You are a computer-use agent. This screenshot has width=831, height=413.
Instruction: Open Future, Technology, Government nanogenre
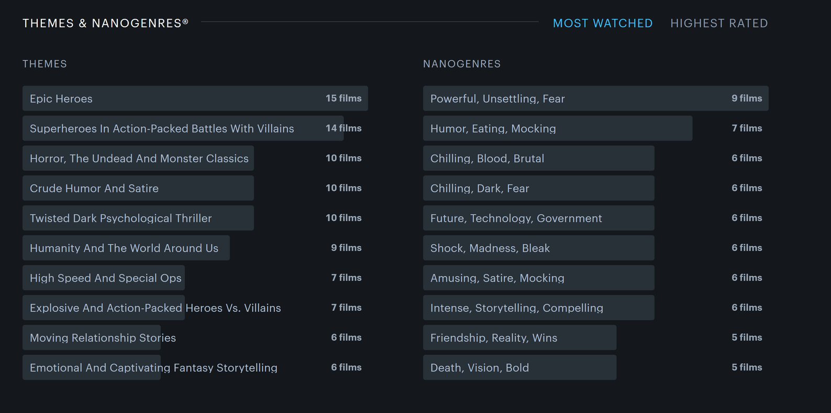tap(516, 218)
